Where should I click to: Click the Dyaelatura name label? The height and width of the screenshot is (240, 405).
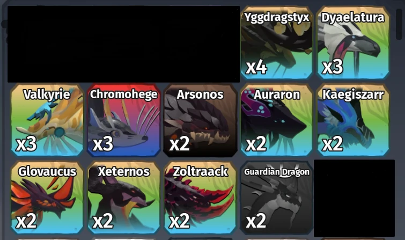tap(353, 17)
